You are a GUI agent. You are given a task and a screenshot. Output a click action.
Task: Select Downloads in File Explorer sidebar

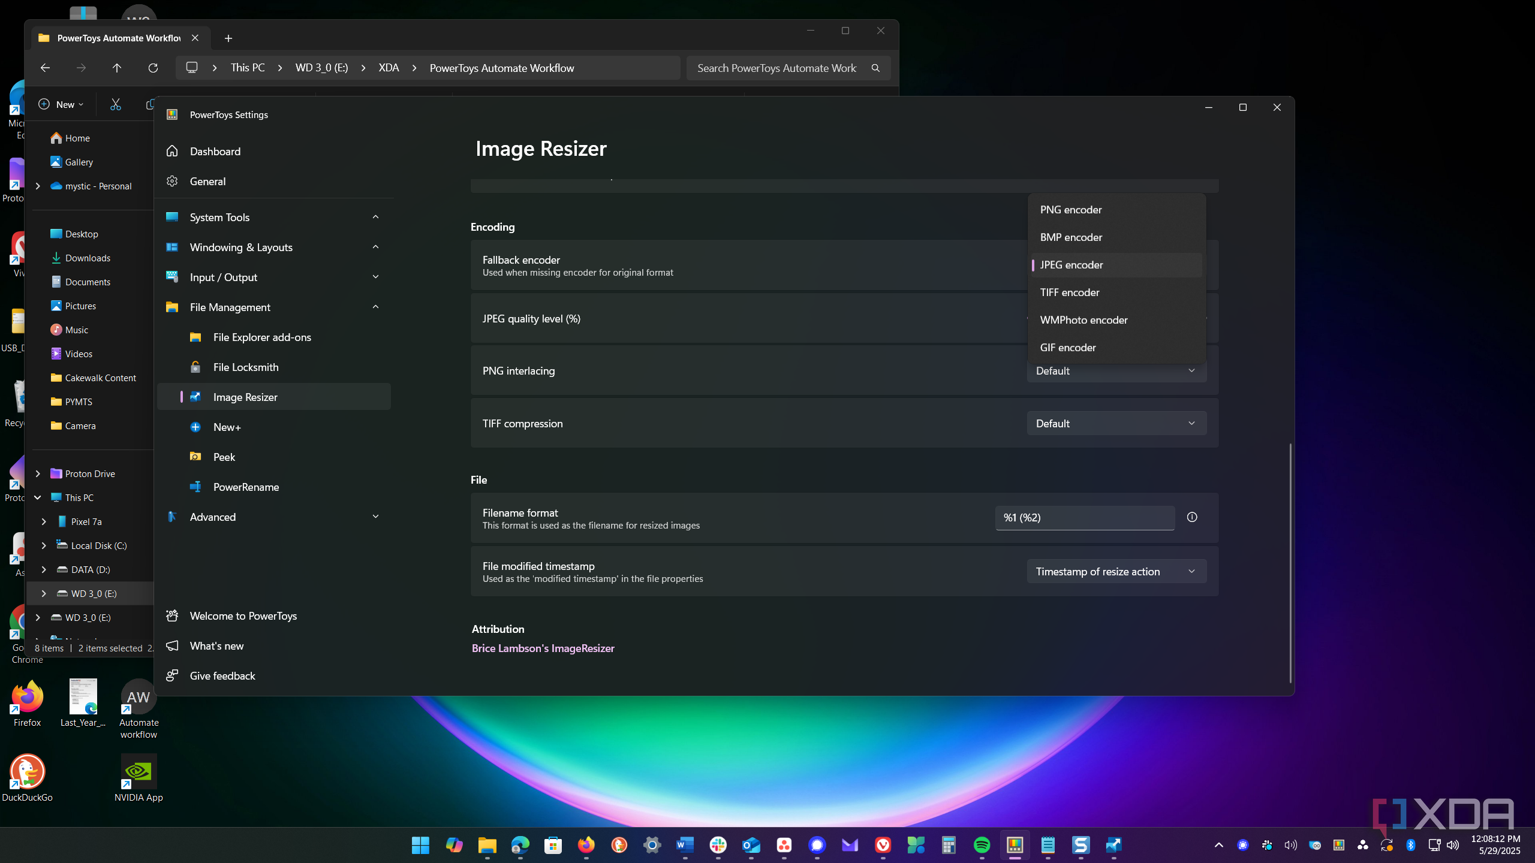point(88,258)
